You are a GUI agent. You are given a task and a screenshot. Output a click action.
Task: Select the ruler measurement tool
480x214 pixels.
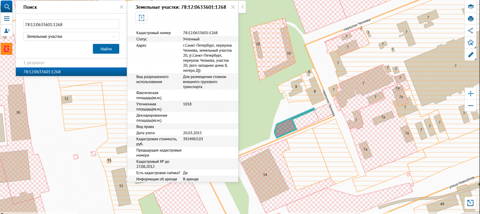point(471,55)
